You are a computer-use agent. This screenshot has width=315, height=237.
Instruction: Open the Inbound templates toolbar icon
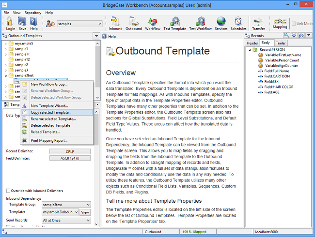(115, 21)
